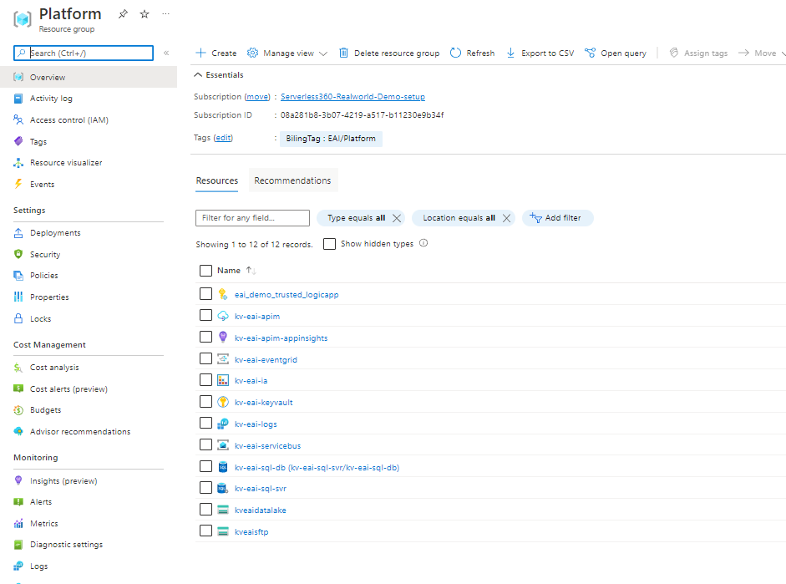Collapse the Essentials section
Image resolution: width=786 pixels, height=584 pixels.
199,74
